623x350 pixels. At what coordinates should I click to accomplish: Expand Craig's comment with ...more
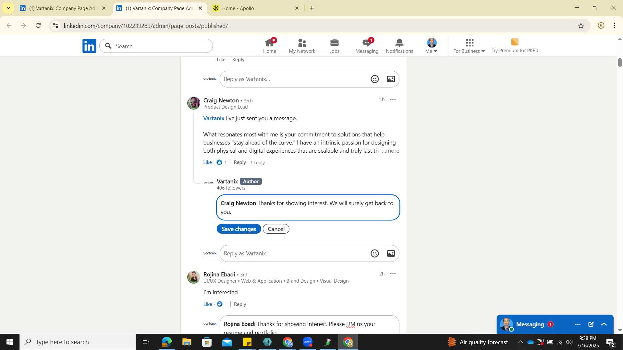(391, 151)
